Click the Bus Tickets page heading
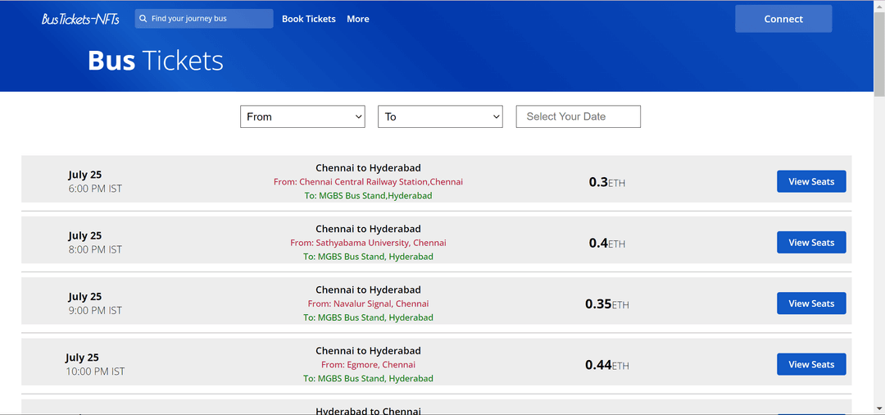Viewport: 885px width, 415px height. (156, 61)
